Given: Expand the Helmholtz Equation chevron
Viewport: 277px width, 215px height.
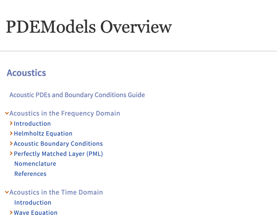Looking at the screenshot, I should point(11,134).
